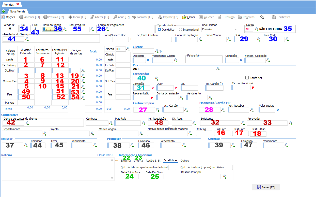Open the Moeda BRL lookup icon
The height and width of the screenshot is (197, 316).
pos(128,49)
